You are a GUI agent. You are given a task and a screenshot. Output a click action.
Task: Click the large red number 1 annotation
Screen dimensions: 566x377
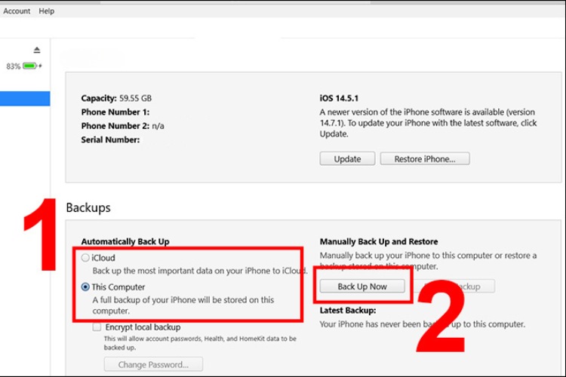pos(38,235)
